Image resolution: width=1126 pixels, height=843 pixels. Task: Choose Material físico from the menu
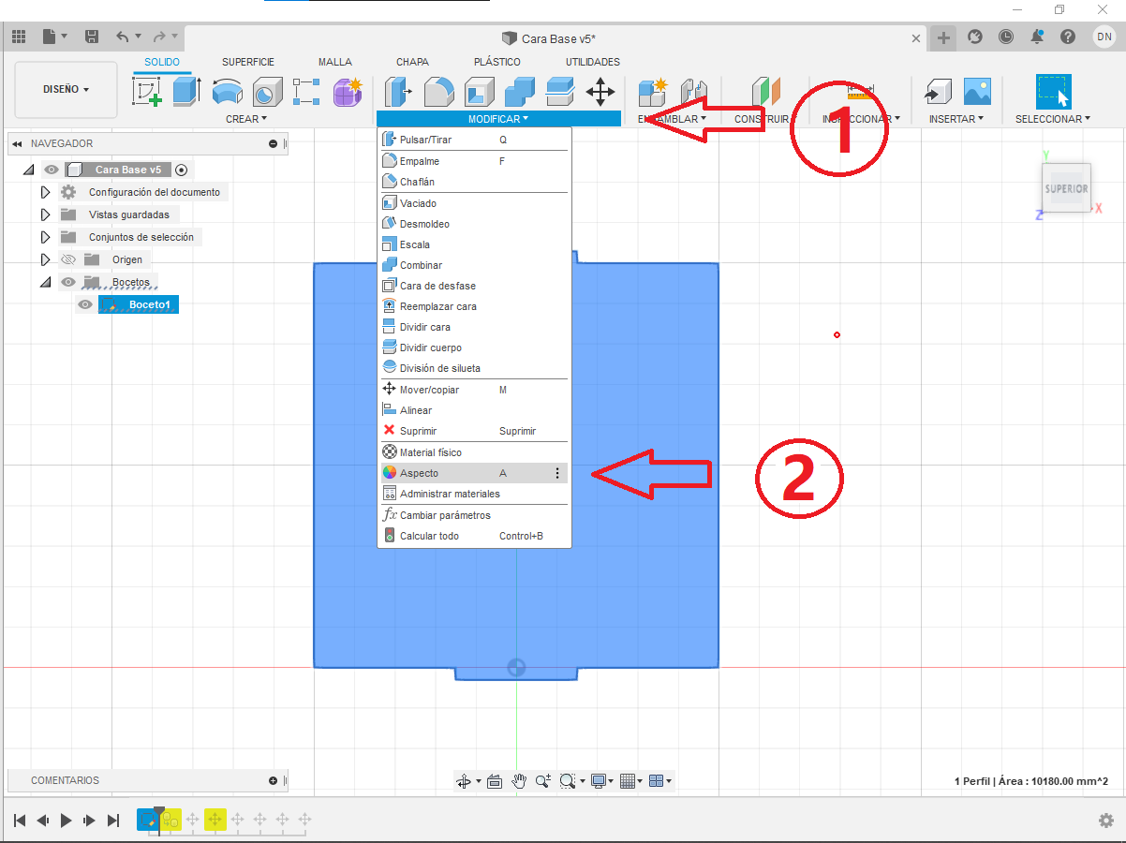click(x=474, y=452)
